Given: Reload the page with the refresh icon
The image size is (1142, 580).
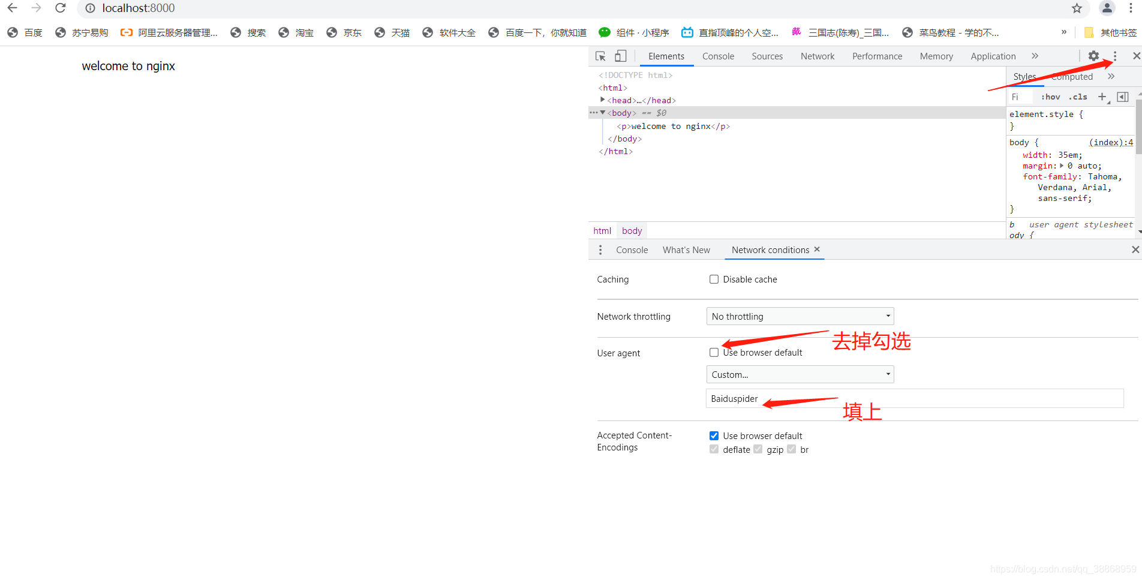Looking at the screenshot, I should [60, 8].
